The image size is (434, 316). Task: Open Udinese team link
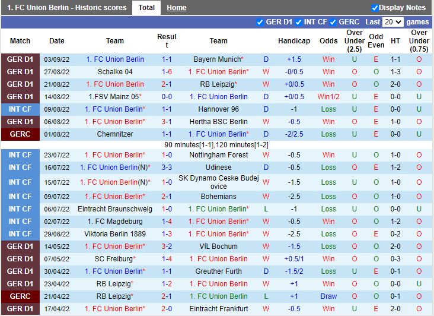pos(218,168)
